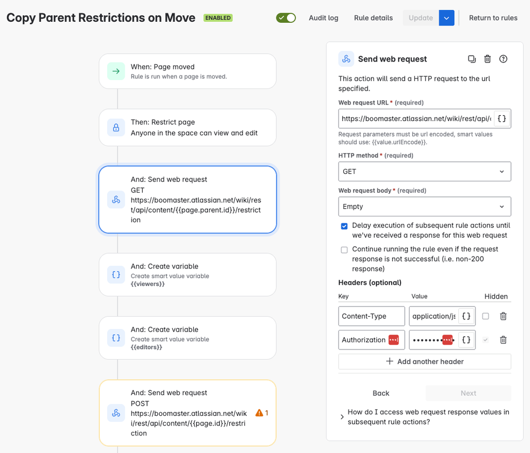The width and height of the screenshot is (530, 453).
Task: Click the green arrow Page moved trigger icon
Action: pyautogui.click(x=116, y=71)
